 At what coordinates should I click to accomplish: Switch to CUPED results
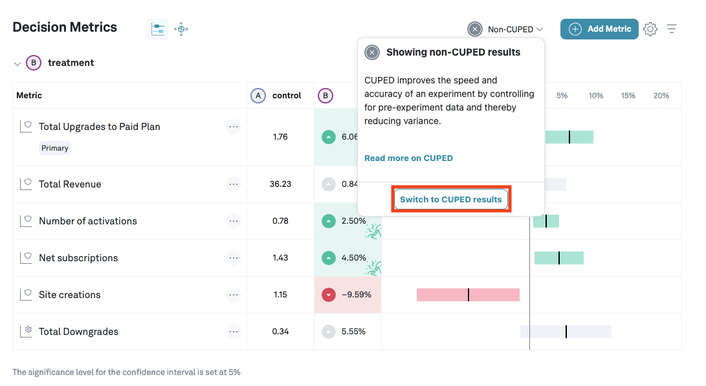(x=451, y=199)
